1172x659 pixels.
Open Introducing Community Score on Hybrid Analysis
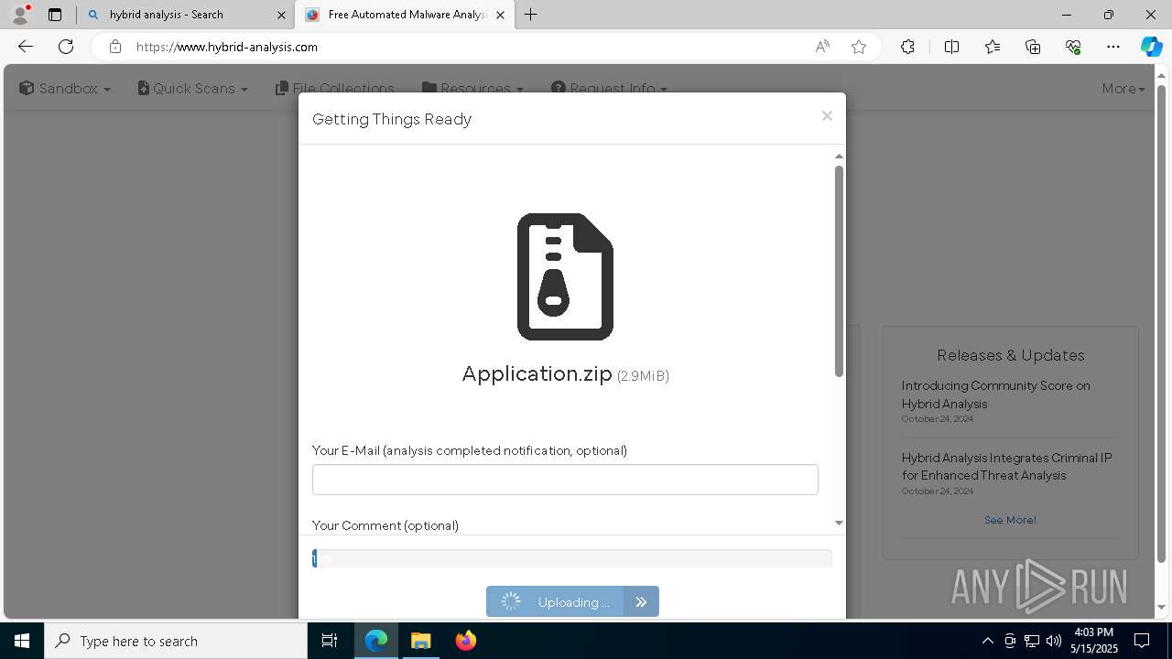tap(995, 394)
